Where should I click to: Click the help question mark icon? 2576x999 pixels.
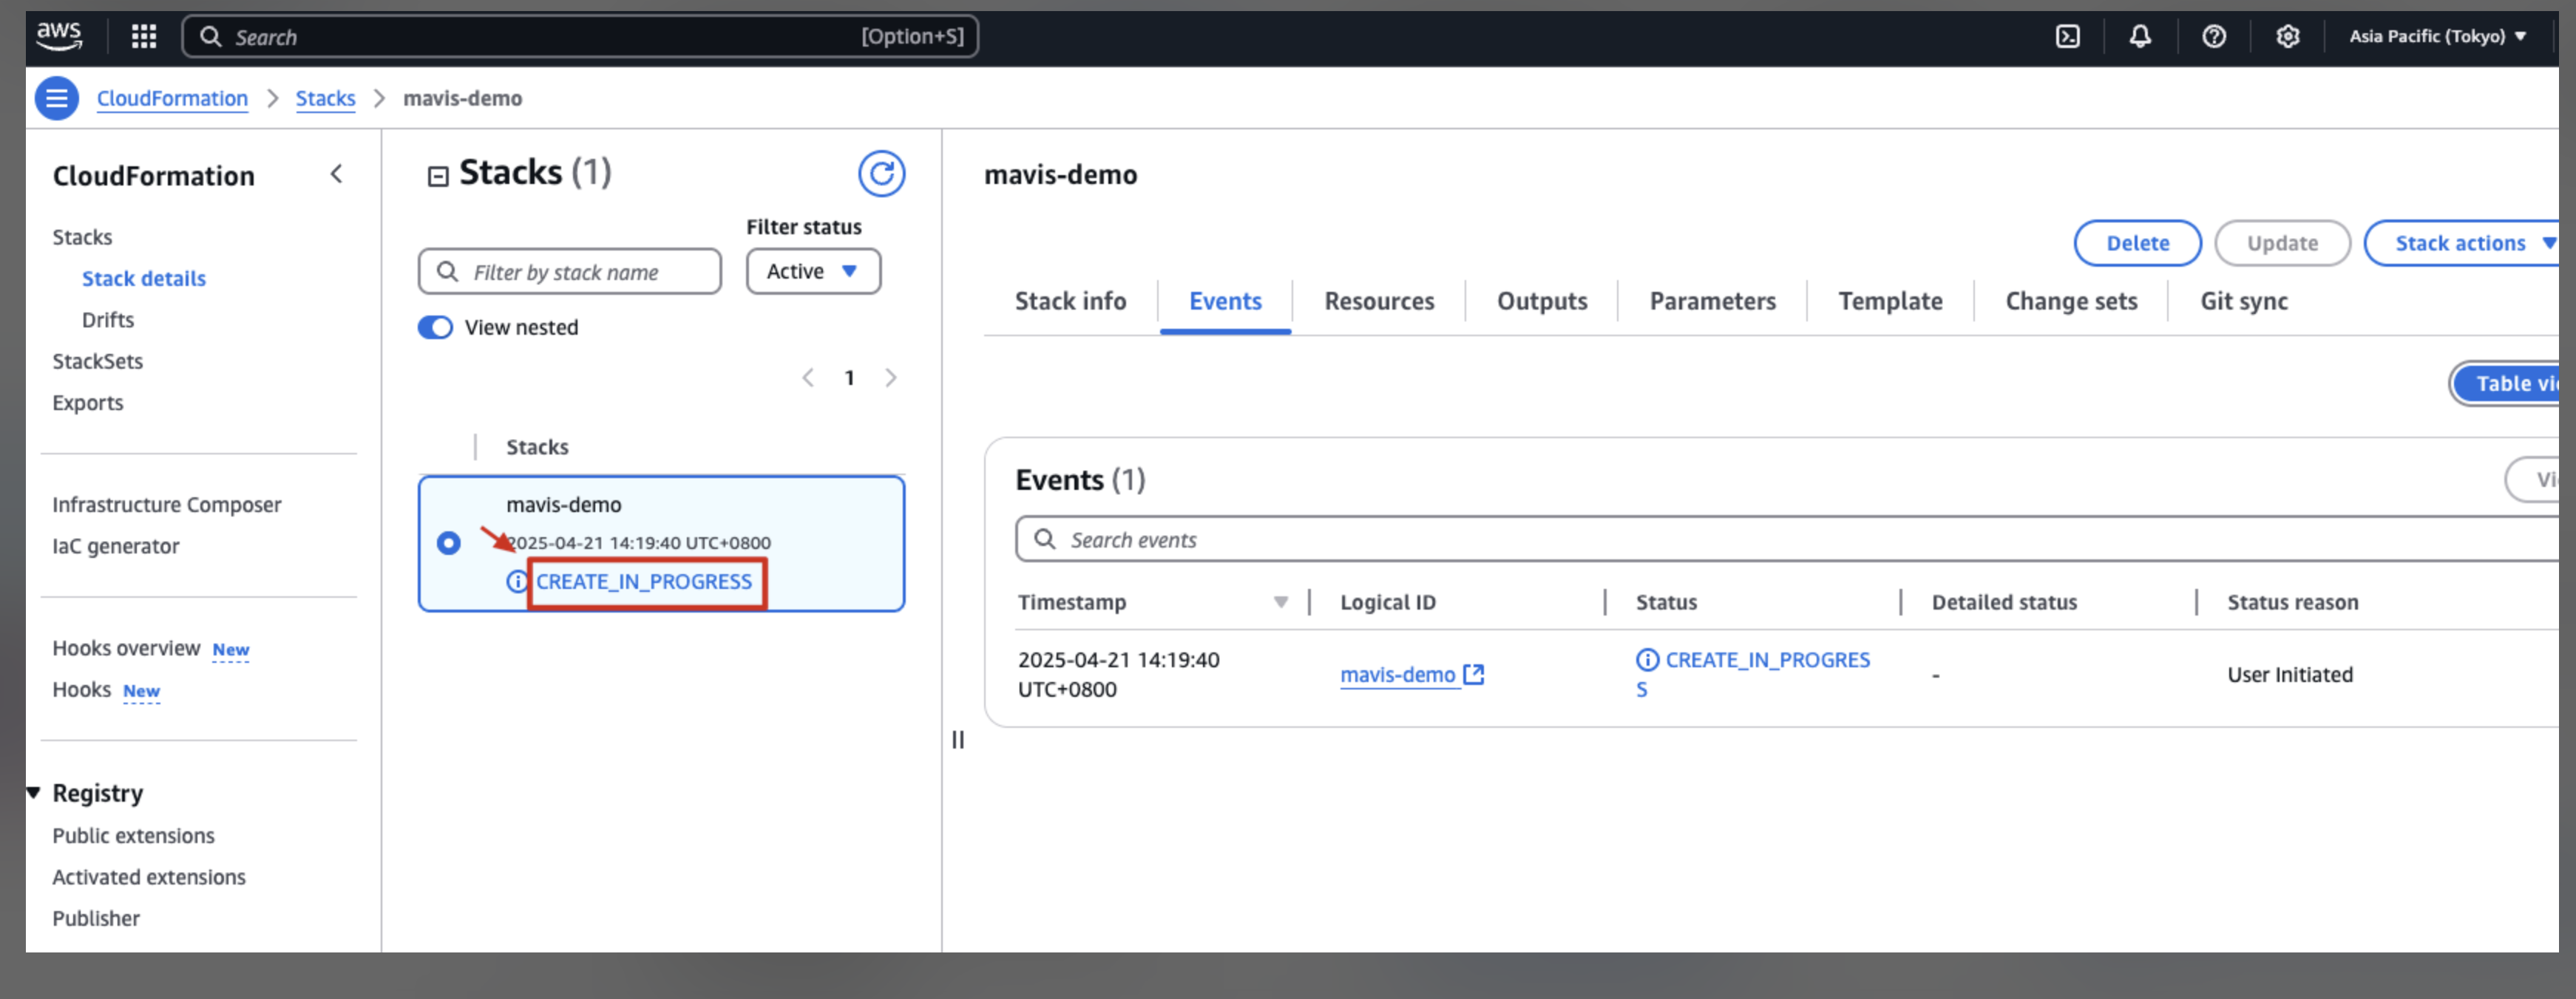click(x=2213, y=37)
